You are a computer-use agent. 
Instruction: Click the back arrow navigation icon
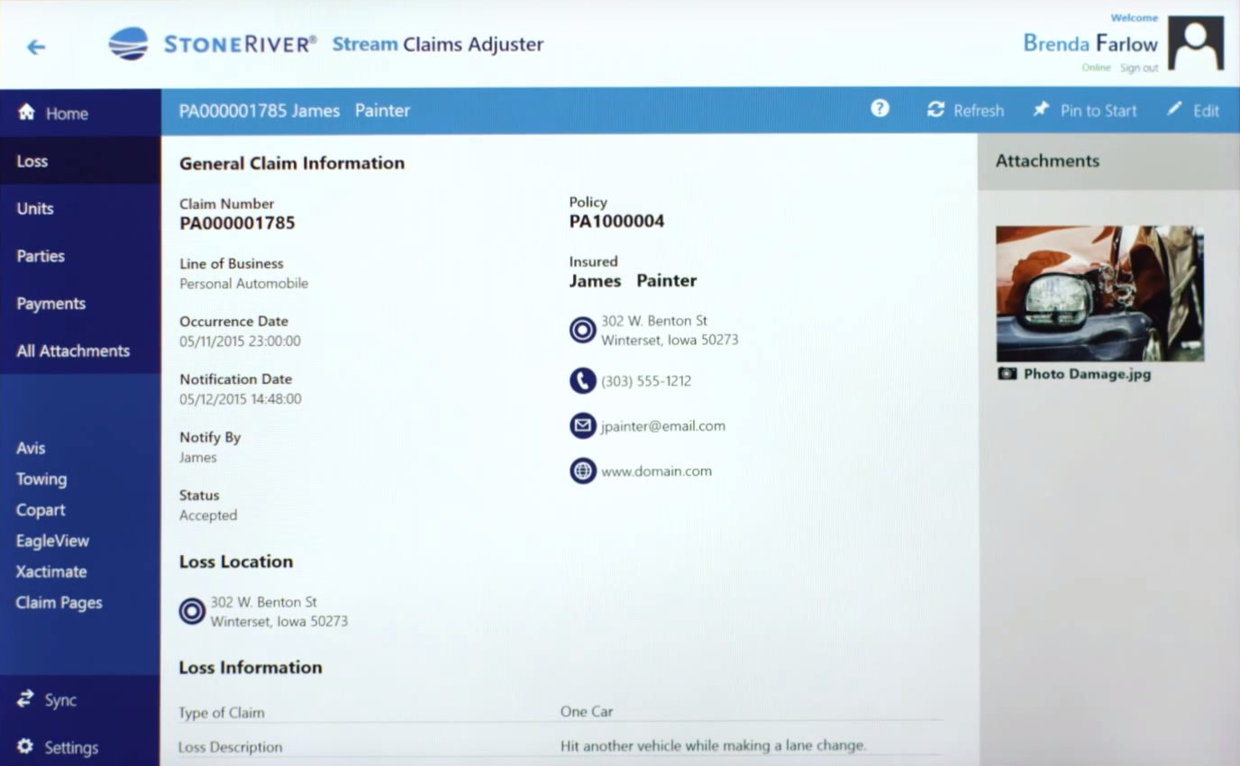pyautogui.click(x=36, y=47)
